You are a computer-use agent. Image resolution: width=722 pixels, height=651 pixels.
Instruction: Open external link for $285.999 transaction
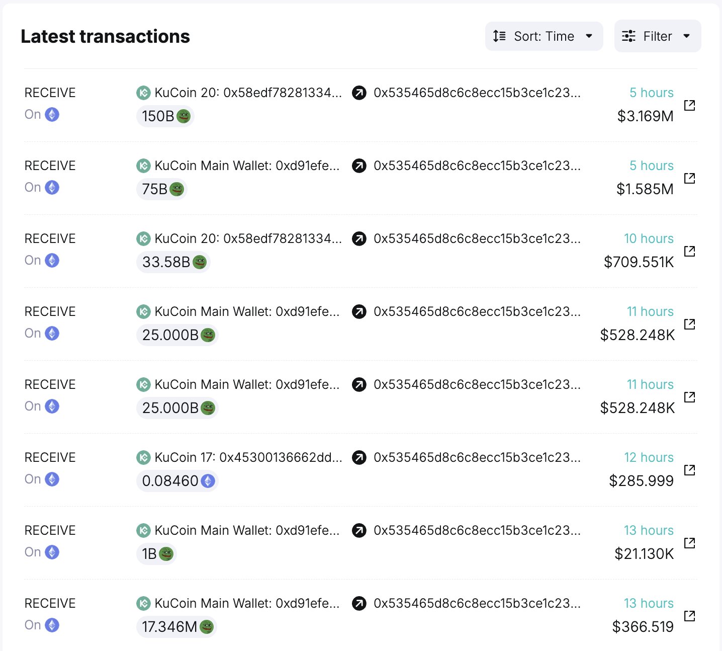[x=689, y=470]
